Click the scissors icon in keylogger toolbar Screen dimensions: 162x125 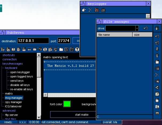click(x=90, y=10)
